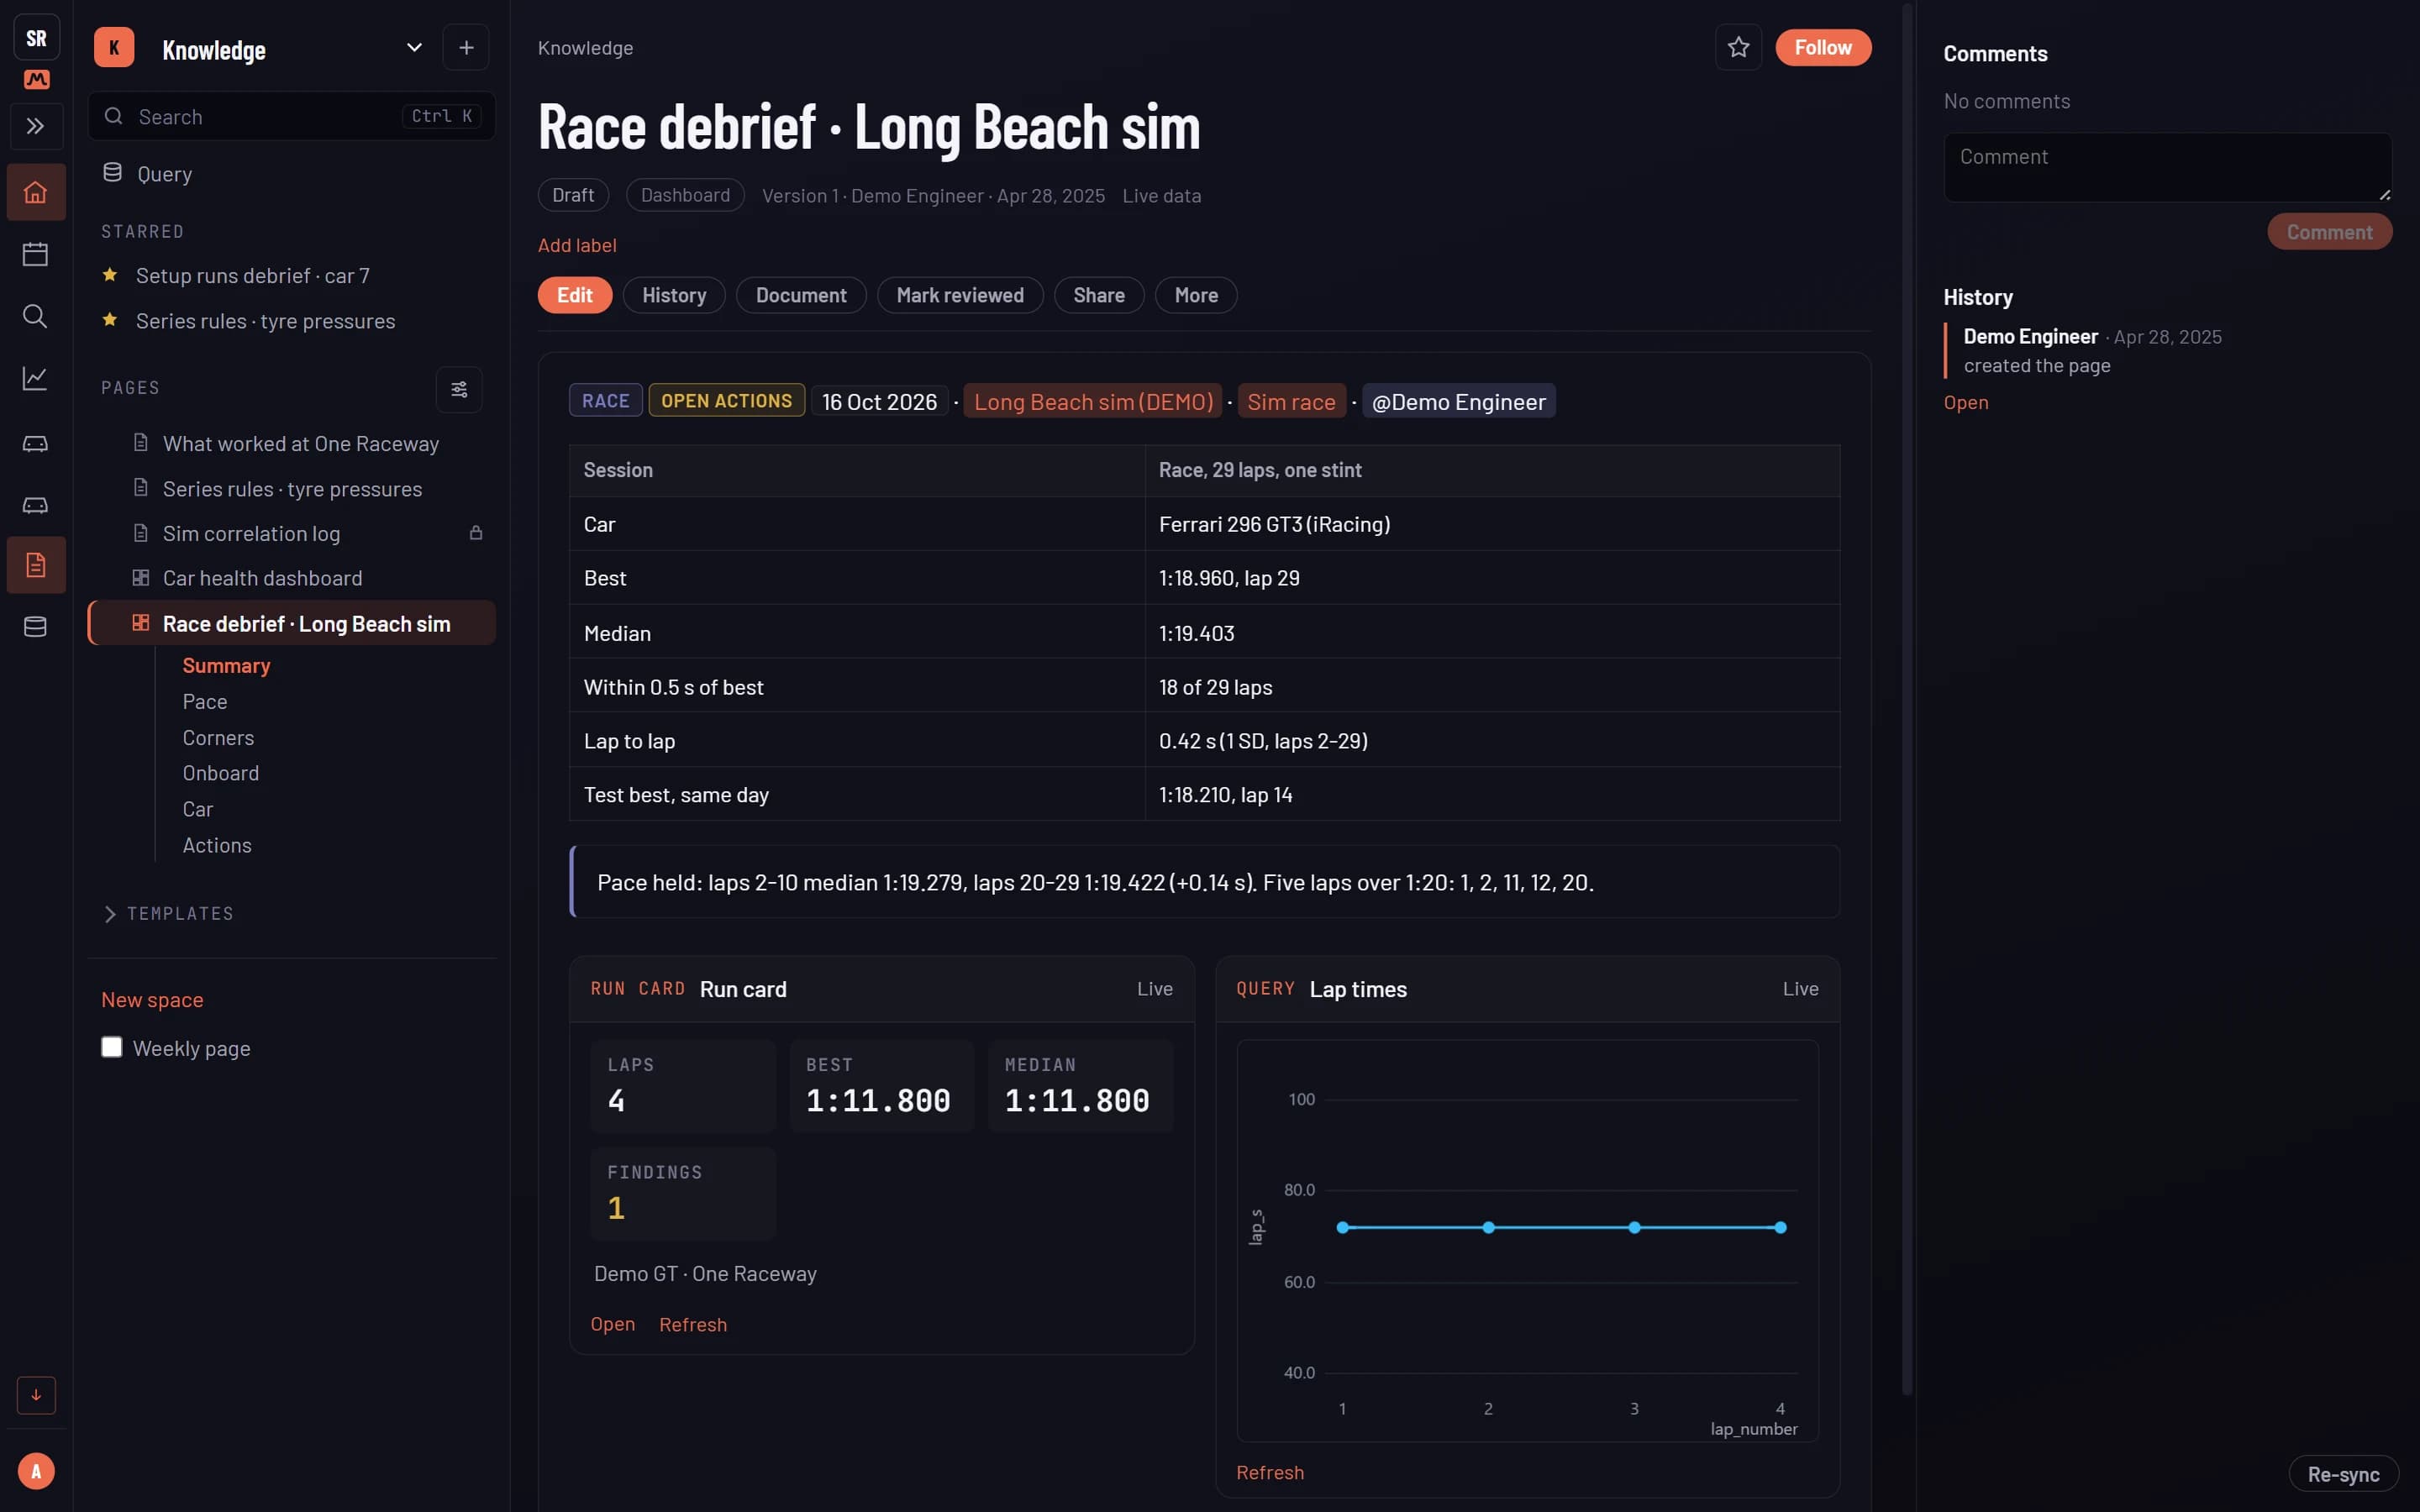Refresh the Run card widget
The width and height of the screenshot is (2420, 1512).
point(692,1324)
